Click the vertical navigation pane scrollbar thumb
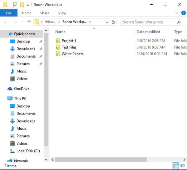187x170 pixels. [x=46, y=90]
